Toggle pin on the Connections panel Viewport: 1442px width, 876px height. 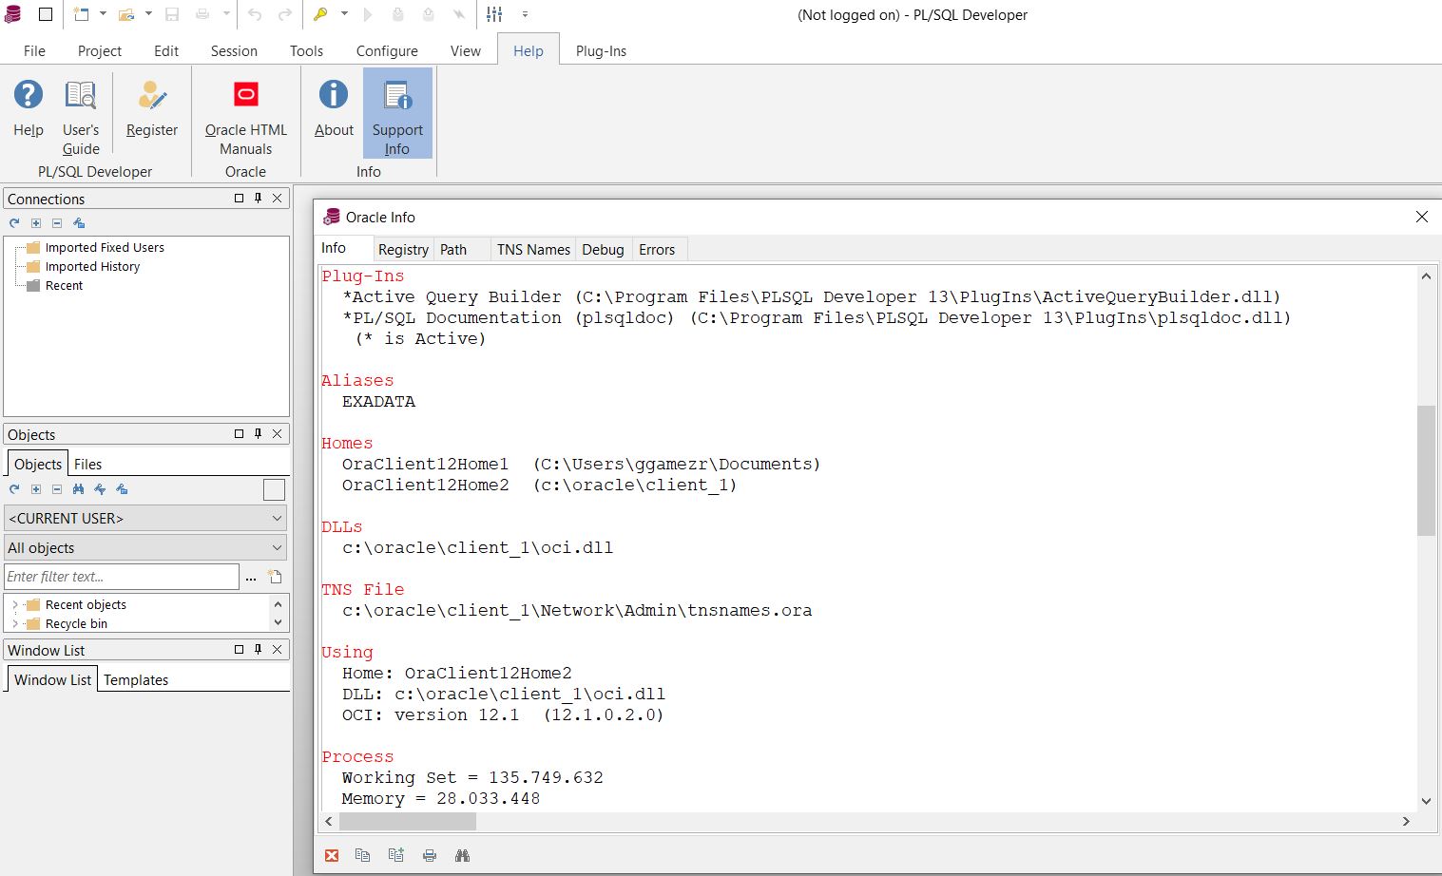tap(257, 198)
